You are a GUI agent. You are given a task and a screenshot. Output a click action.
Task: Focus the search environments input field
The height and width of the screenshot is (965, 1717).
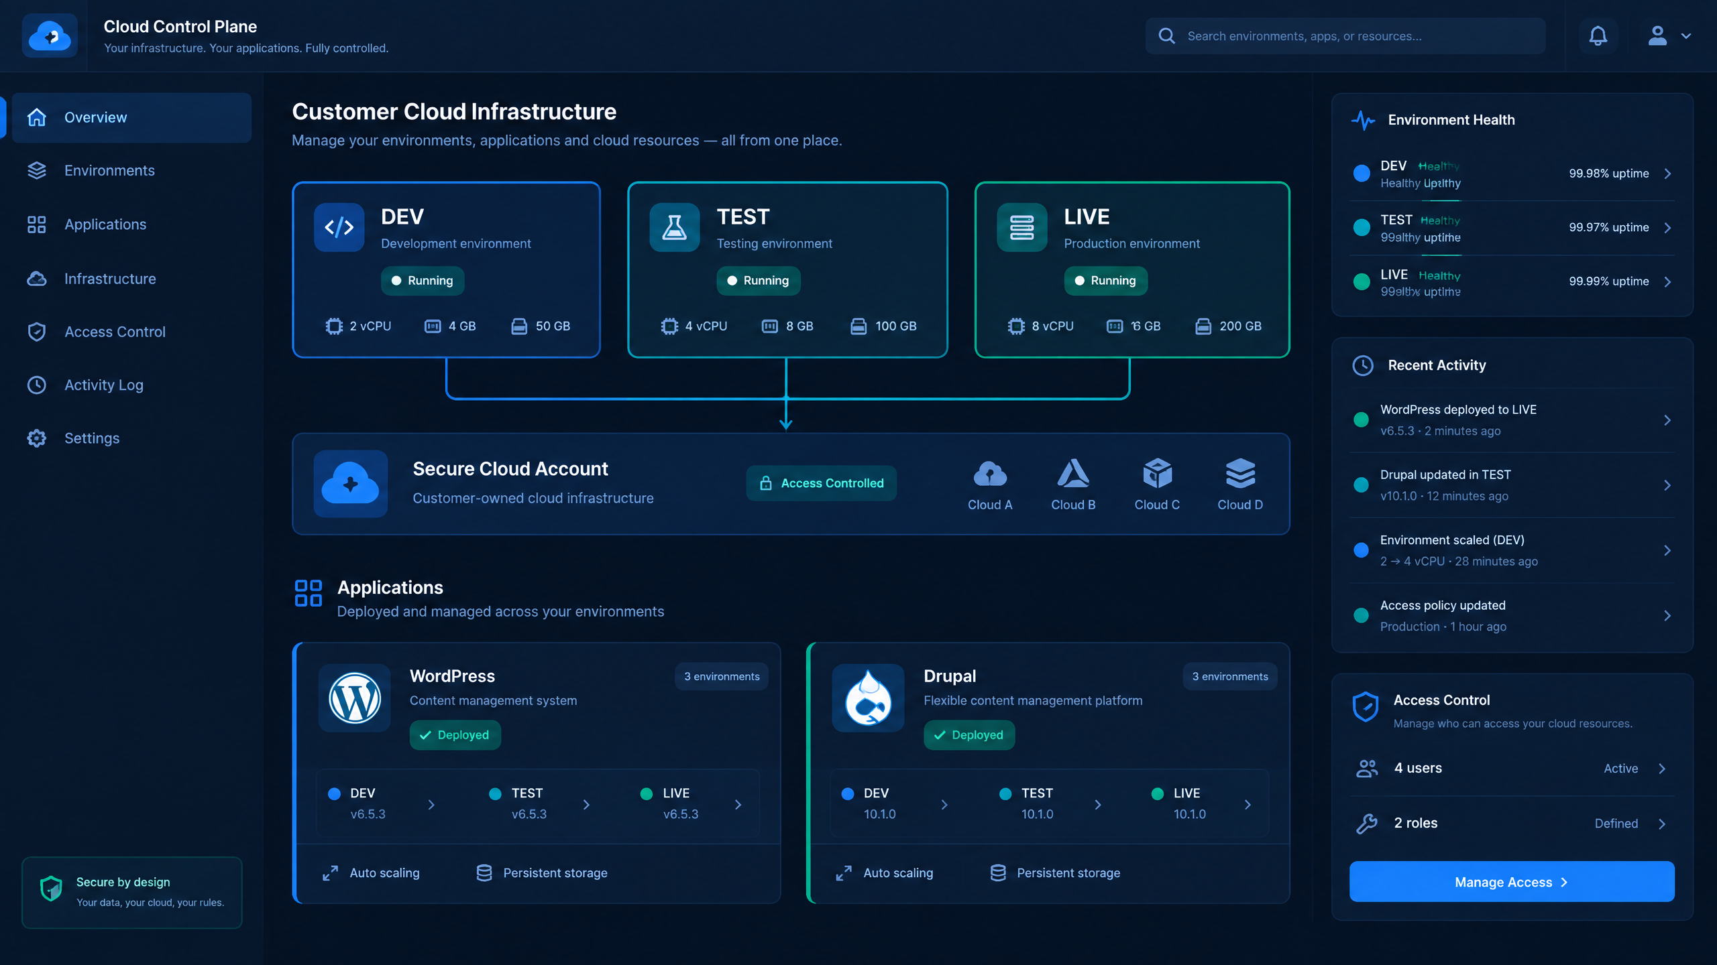click(1345, 36)
